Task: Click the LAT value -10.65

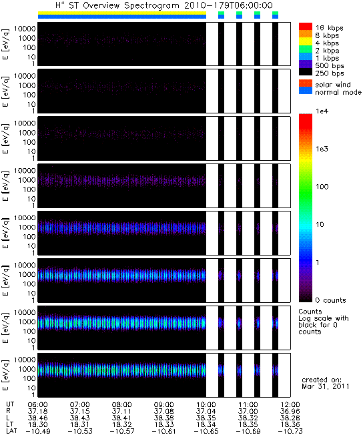Action: pyautogui.click(x=206, y=431)
